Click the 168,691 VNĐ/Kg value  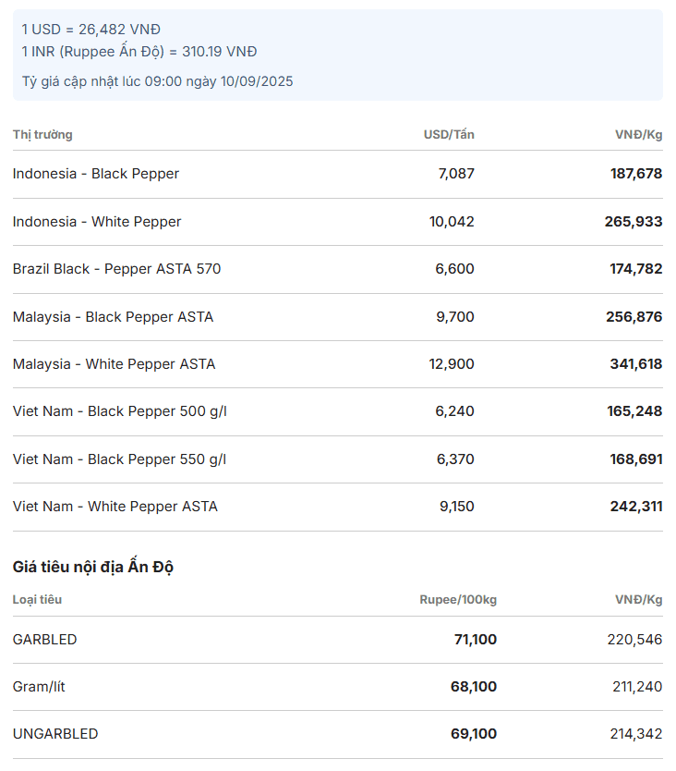(x=636, y=459)
